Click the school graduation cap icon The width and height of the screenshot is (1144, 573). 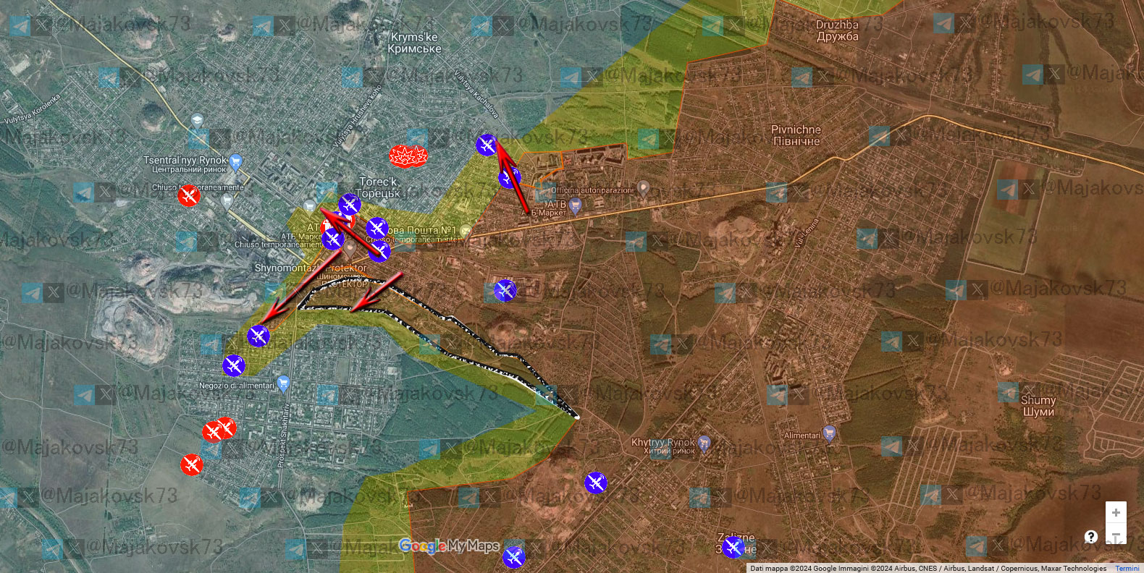pyautogui.click(x=197, y=120)
